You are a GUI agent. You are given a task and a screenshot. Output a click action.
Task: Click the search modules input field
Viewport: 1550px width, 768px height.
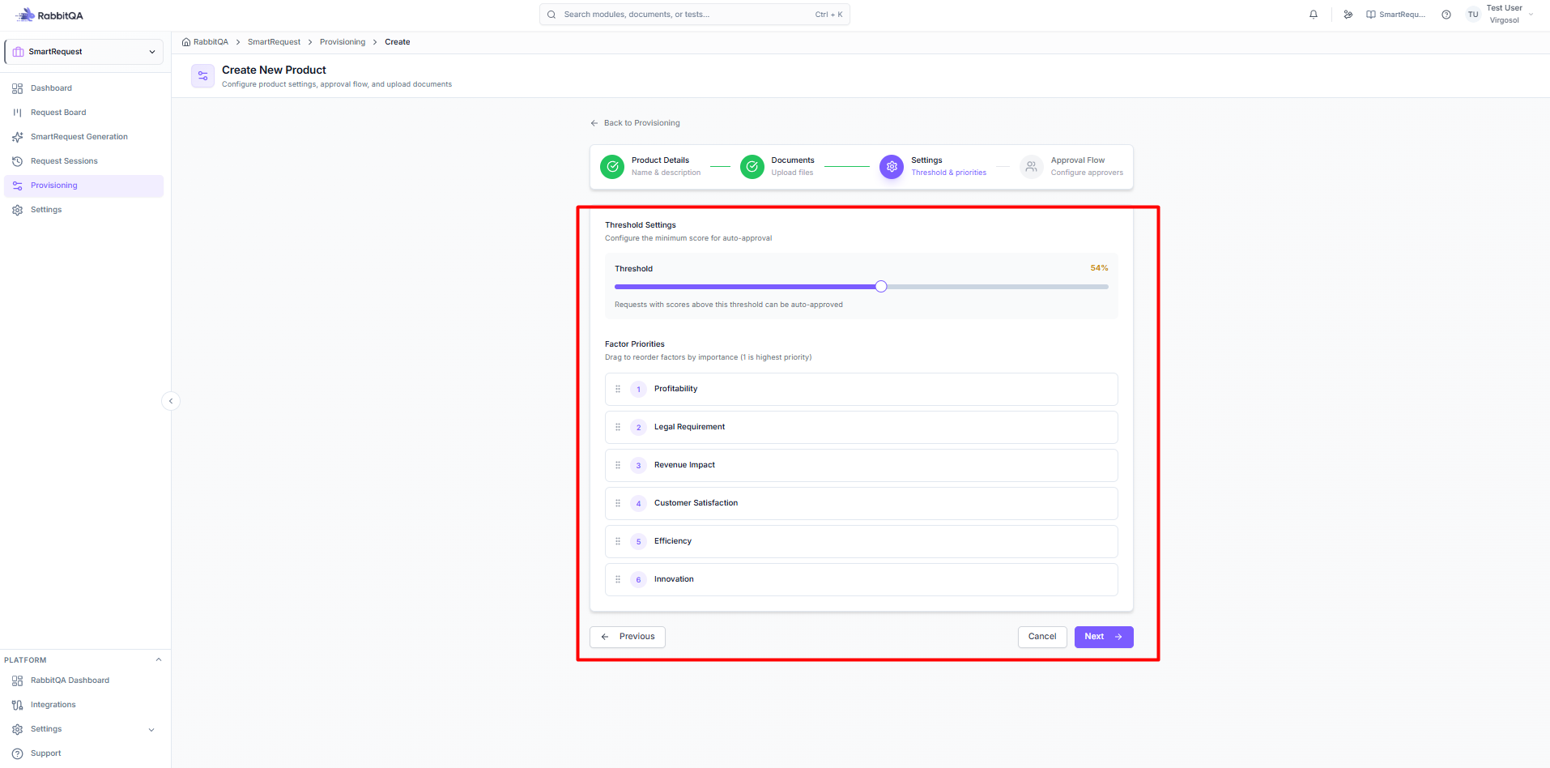(695, 15)
